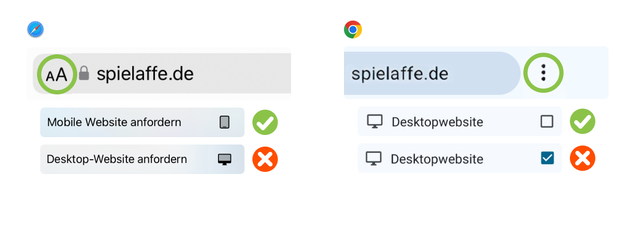
Task: Click Chrome's spielaffe.de address bar
Action: click(x=432, y=73)
